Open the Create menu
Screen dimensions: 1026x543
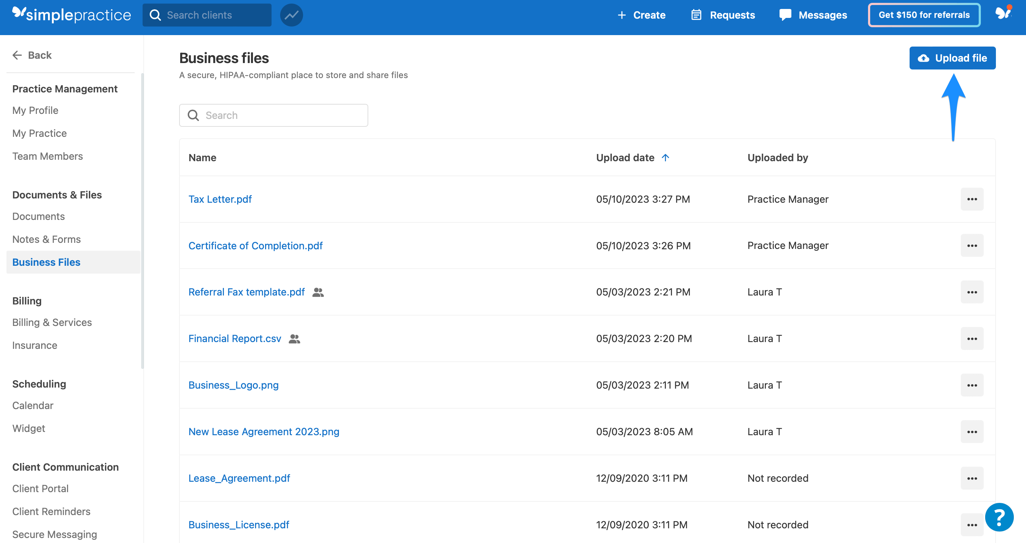[641, 15]
